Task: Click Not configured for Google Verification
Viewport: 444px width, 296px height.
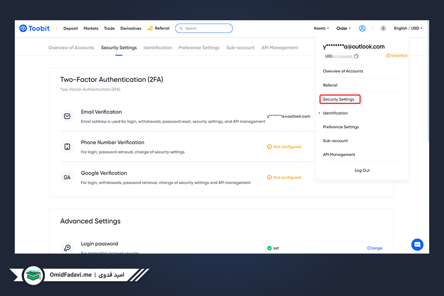Action: 284,177
